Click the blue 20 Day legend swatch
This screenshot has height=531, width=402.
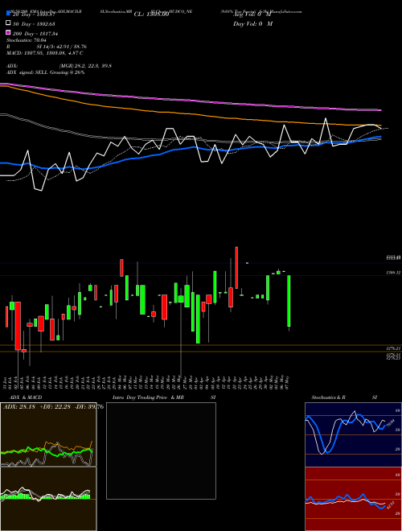tap(8, 14)
